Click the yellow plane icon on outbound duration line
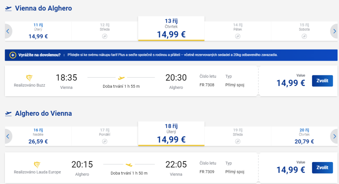Viewport: 339px width, 184px height. 121,77
